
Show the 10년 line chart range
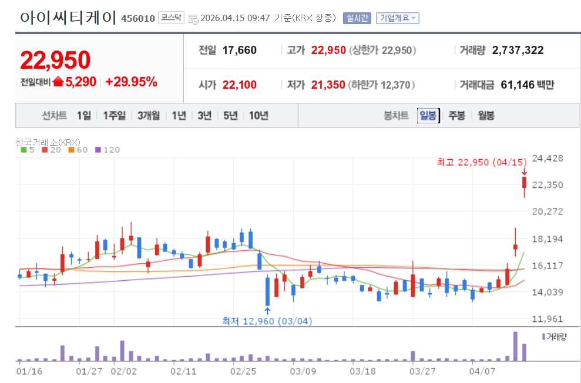click(x=258, y=116)
